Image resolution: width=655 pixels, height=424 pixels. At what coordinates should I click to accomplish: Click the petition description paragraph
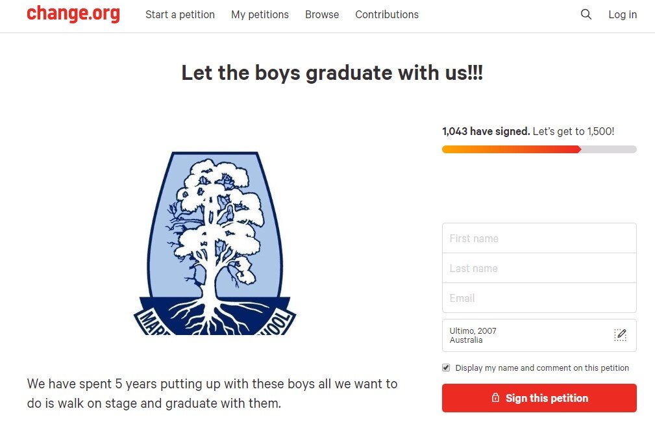(212, 393)
